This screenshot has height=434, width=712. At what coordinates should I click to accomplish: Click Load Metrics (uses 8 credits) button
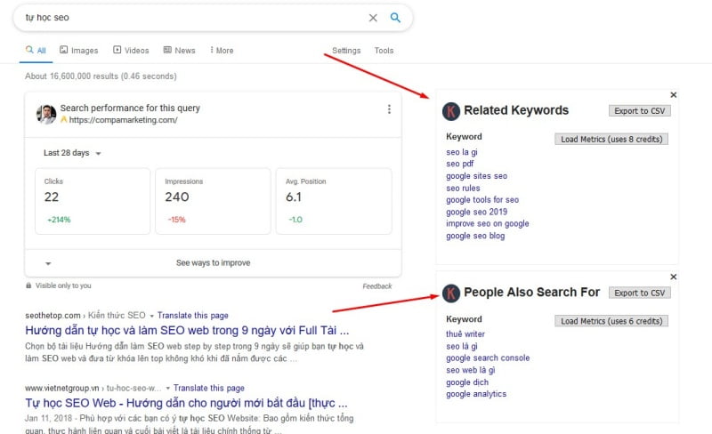611,139
